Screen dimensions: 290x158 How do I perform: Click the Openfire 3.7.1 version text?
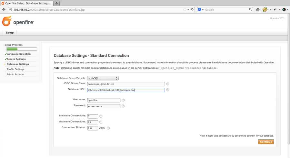[x=277, y=18]
